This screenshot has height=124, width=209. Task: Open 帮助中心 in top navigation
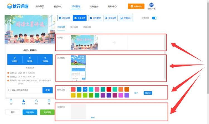click(112, 6)
